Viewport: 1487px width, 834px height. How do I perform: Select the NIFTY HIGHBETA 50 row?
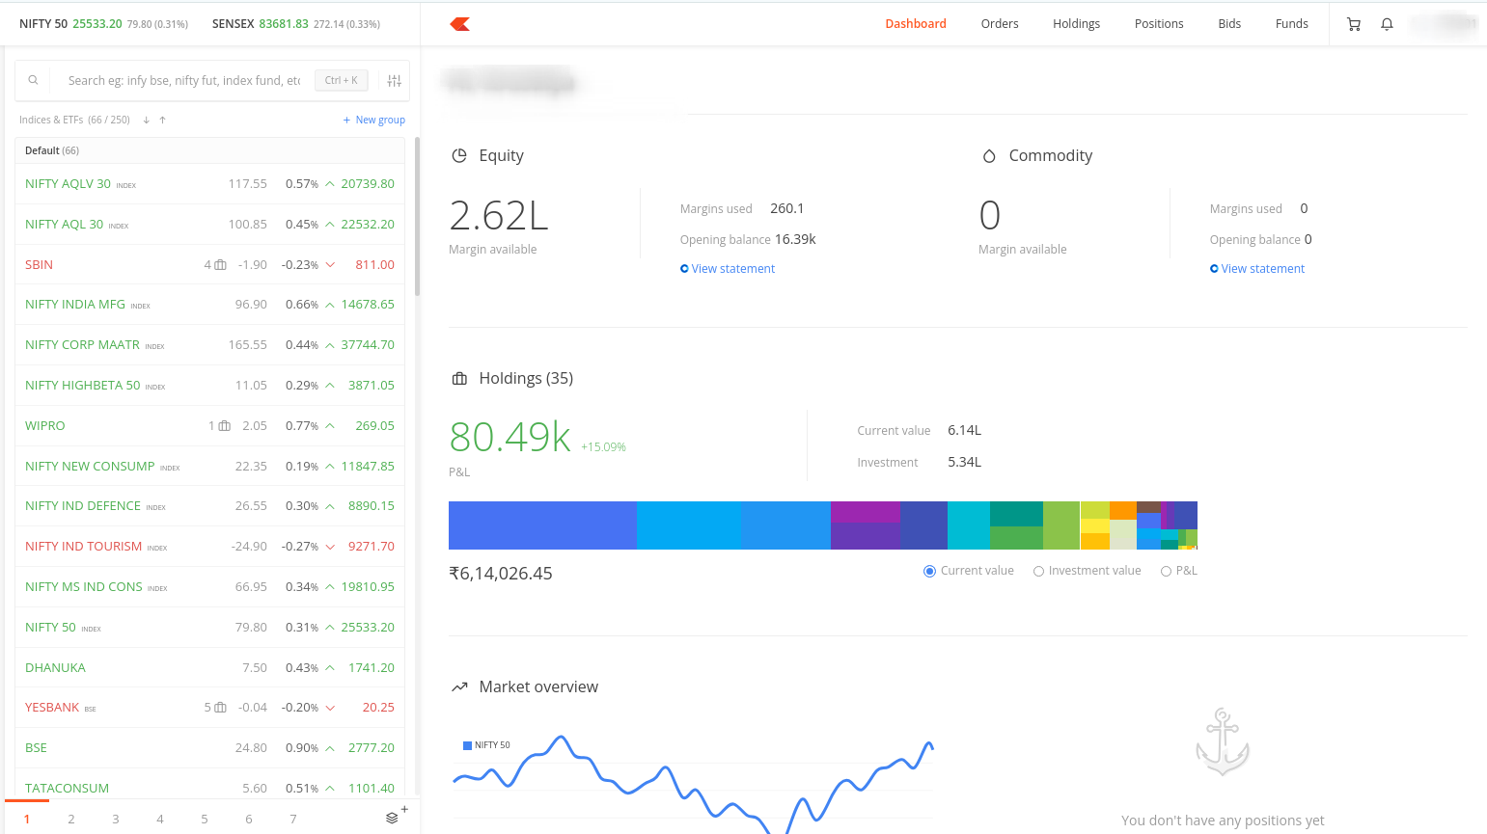(x=209, y=386)
